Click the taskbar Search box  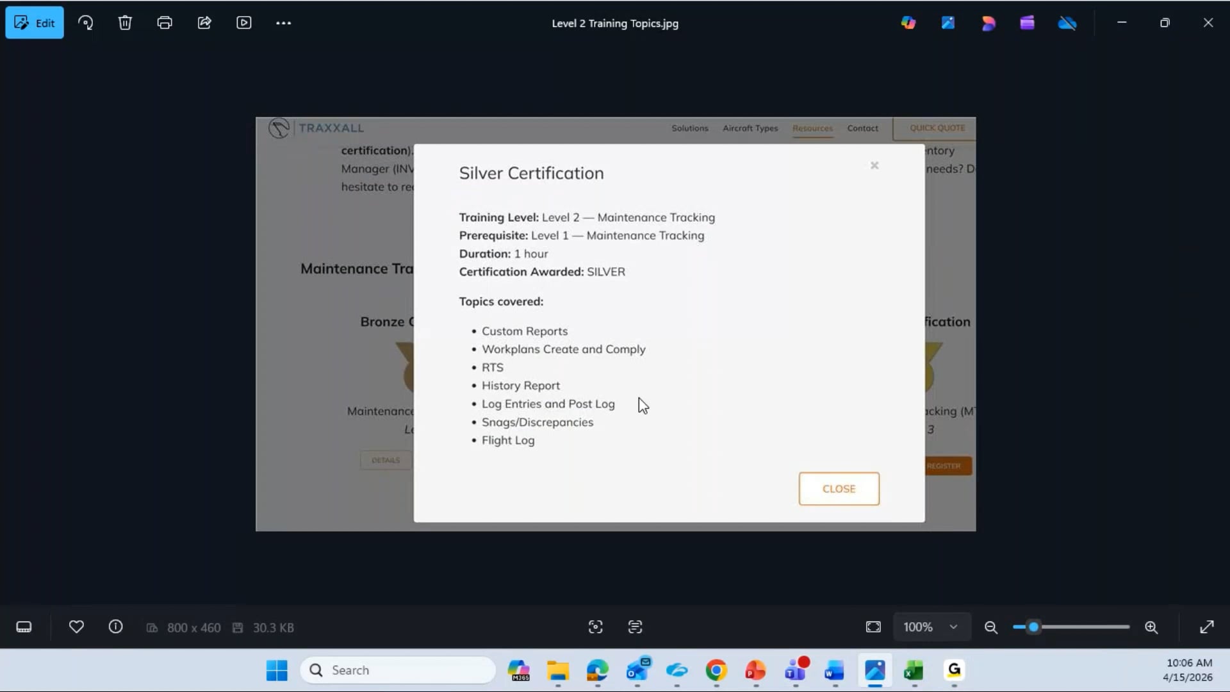pyautogui.click(x=398, y=670)
